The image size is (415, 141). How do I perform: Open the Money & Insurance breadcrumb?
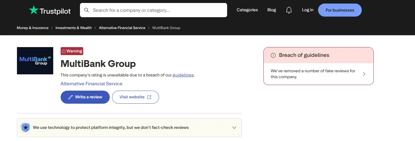click(33, 28)
